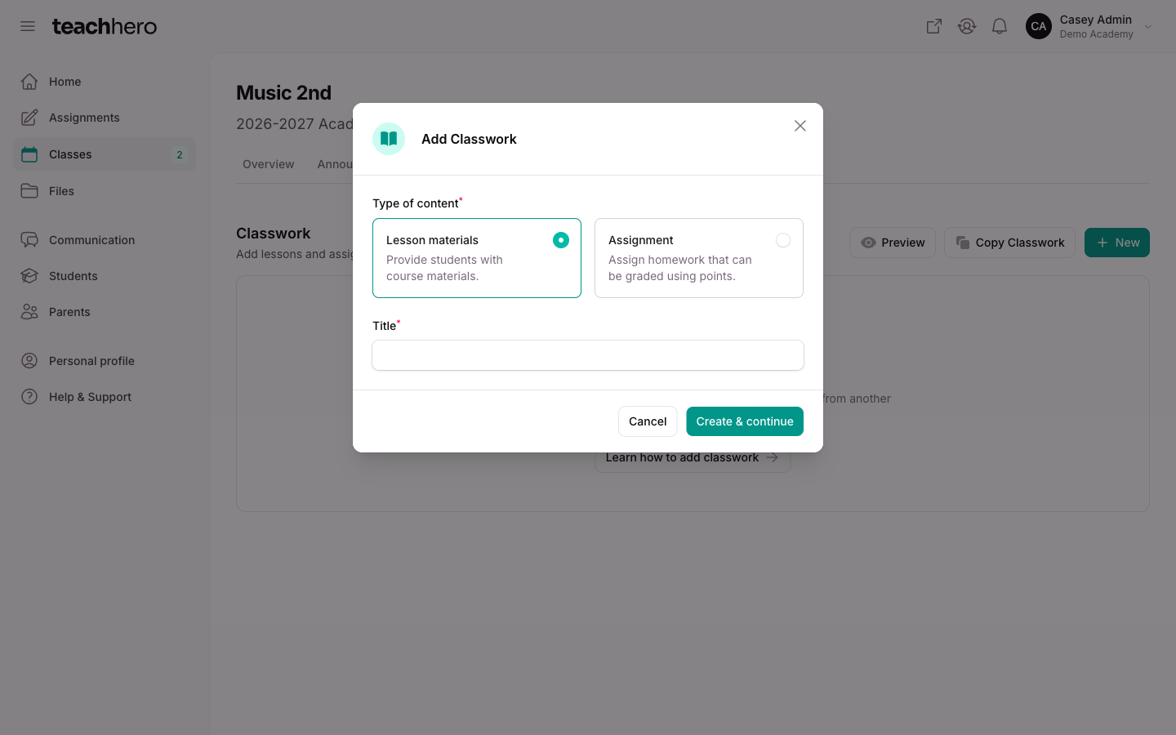1176x735 pixels.
Task: Go to Home in sidebar
Action: (105, 82)
